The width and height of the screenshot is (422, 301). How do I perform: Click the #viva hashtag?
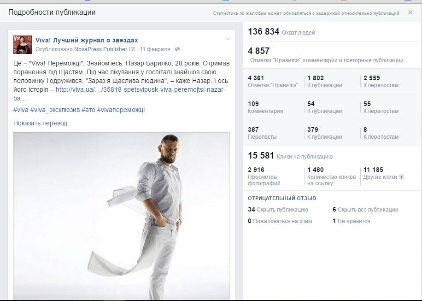(x=21, y=110)
